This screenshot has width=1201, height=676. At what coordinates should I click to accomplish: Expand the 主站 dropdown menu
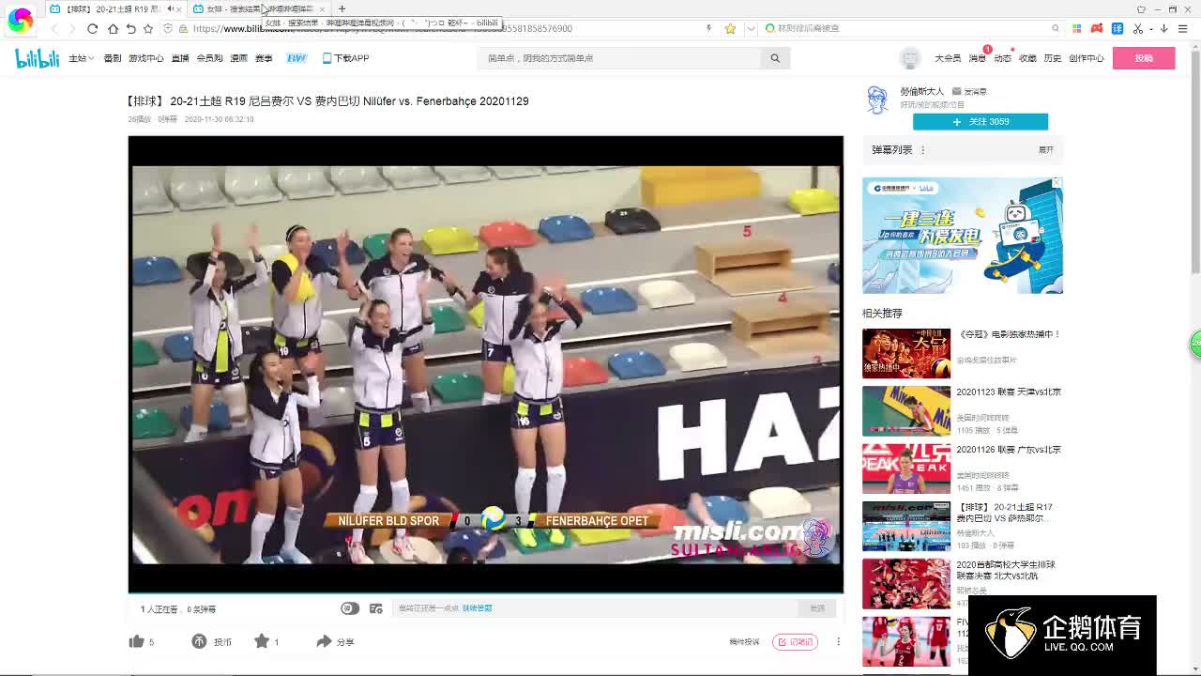tap(80, 58)
